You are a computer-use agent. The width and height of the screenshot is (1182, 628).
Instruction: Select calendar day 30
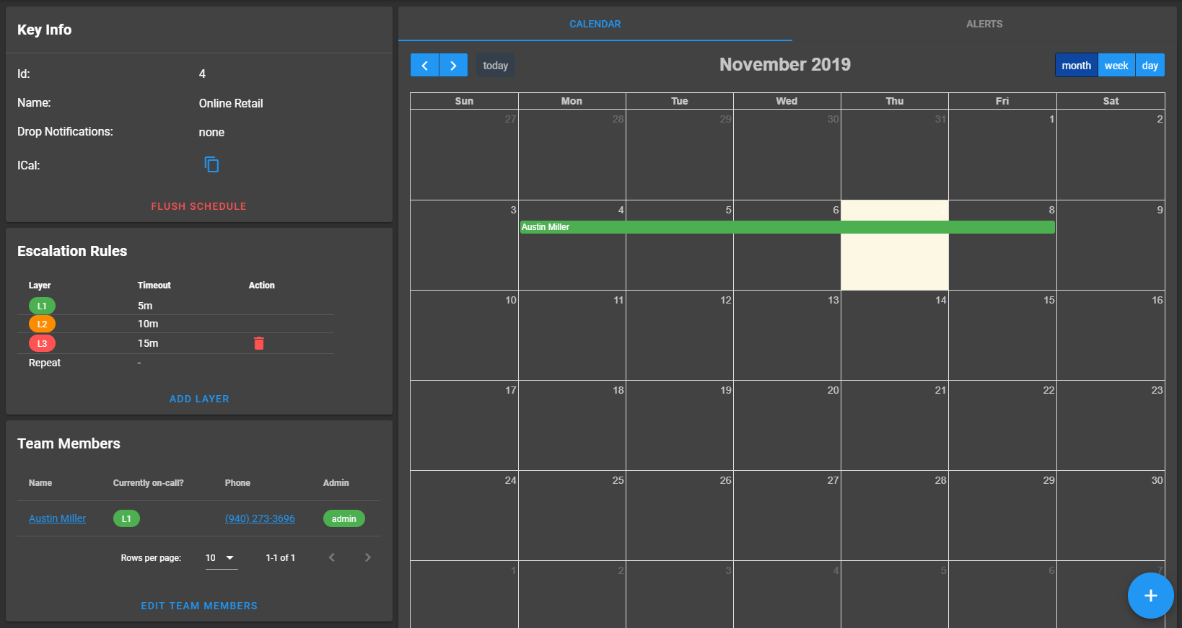[1111, 516]
